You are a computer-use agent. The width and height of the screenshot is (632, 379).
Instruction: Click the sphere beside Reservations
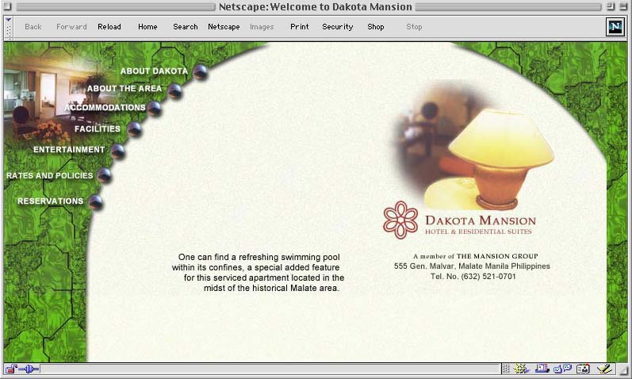tap(95, 202)
